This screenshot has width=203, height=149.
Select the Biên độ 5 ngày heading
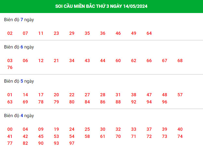click(x=19, y=81)
